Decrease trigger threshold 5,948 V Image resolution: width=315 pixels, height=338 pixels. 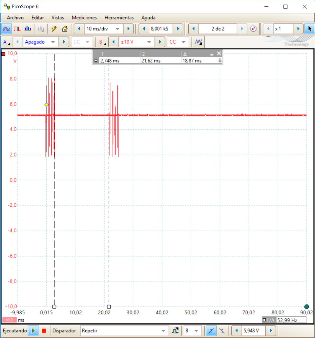(237, 330)
